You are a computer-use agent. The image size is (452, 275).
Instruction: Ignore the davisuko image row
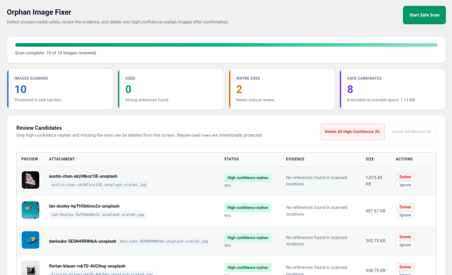[405, 245]
